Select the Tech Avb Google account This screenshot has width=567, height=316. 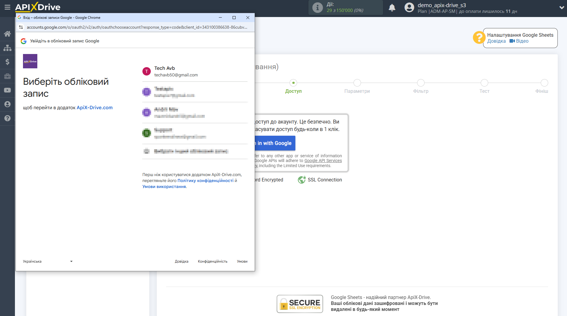pyautogui.click(x=195, y=72)
